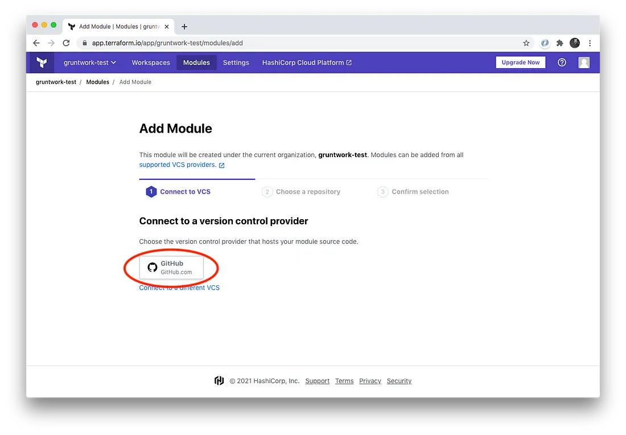The image size is (626, 435).
Task: Open the help question mark icon
Action: point(562,62)
